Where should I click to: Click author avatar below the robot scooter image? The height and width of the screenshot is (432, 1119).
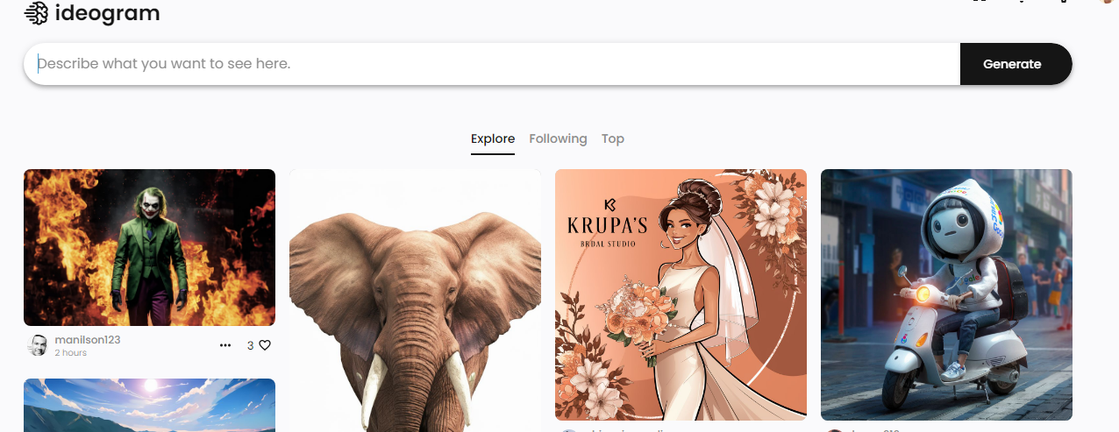(x=835, y=429)
